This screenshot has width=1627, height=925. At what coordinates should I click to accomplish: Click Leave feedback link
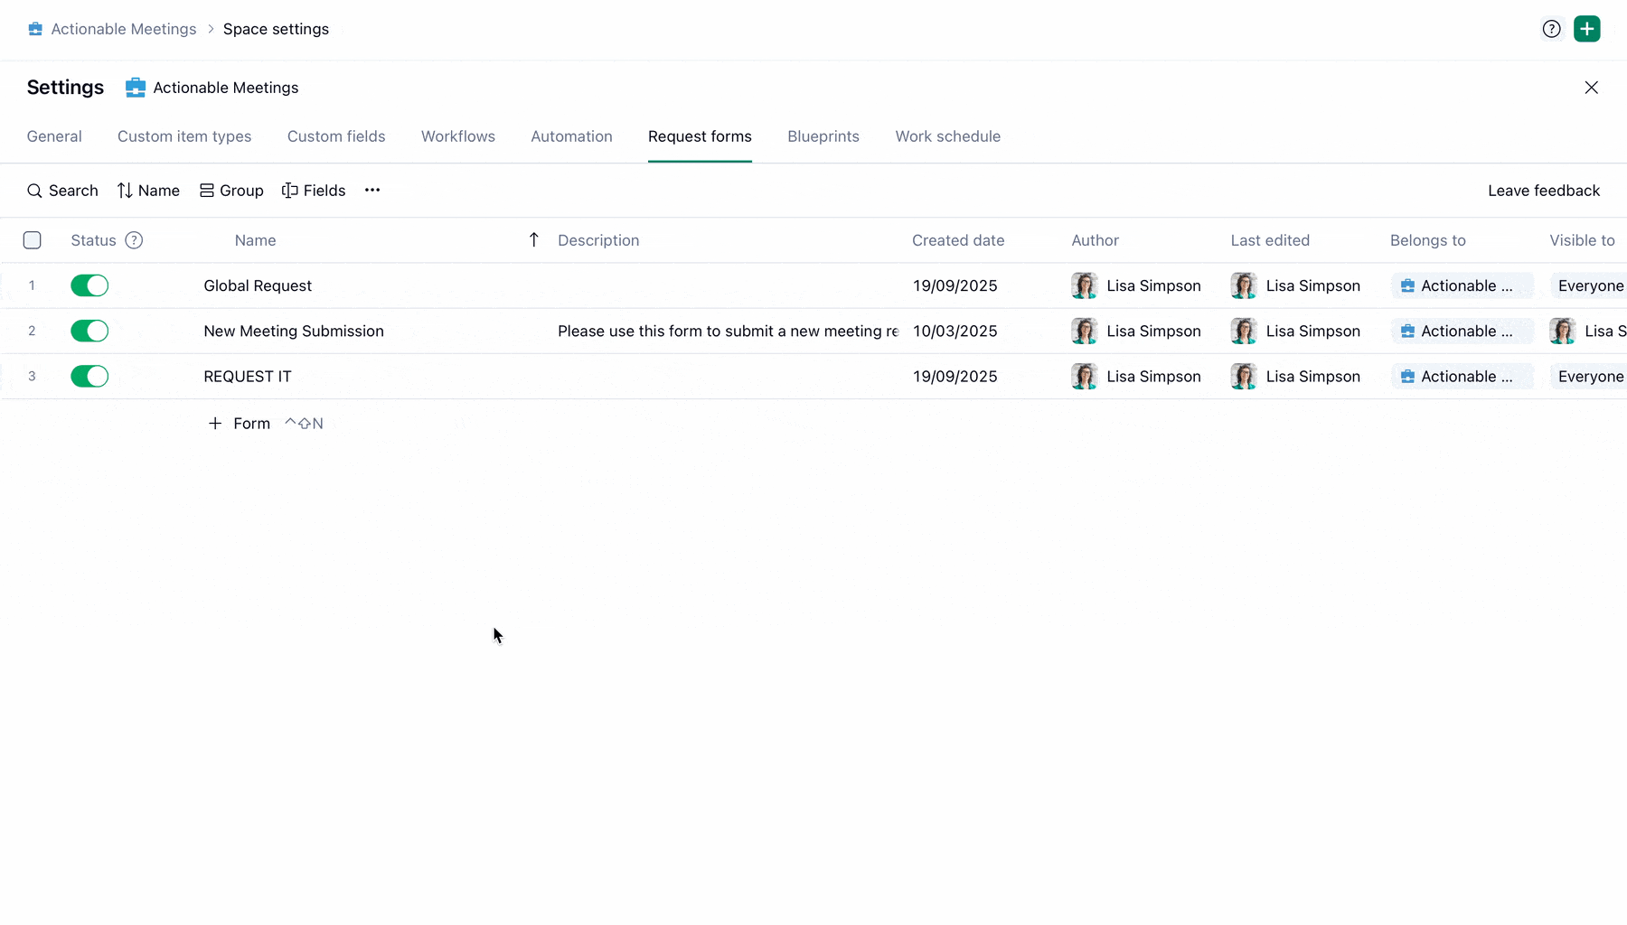point(1543,191)
